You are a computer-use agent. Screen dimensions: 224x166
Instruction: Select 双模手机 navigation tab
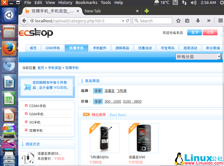pos(76,48)
